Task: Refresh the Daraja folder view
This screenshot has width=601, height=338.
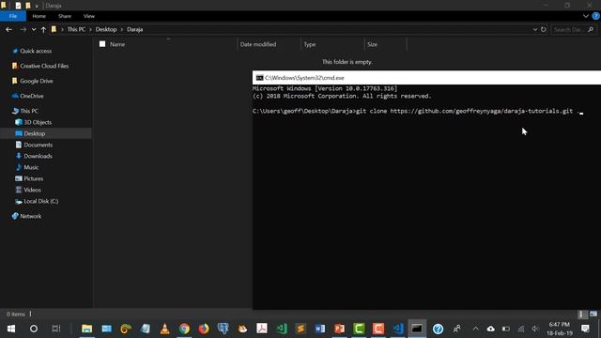Action: click(543, 29)
